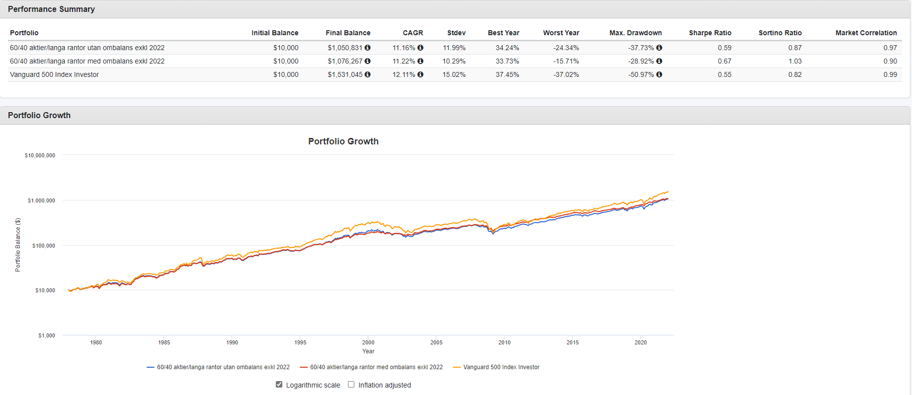The image size is (912, 395).
Task: Open info icon next to 12.11% CAGR
Action: (x=420, y=74)
